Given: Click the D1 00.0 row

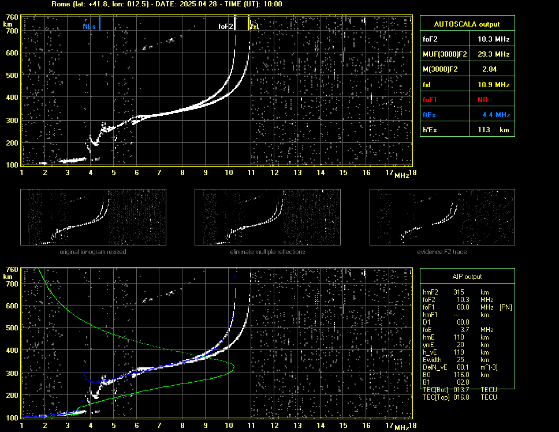Looking at the screenshot, I should (x=446, y=322).
